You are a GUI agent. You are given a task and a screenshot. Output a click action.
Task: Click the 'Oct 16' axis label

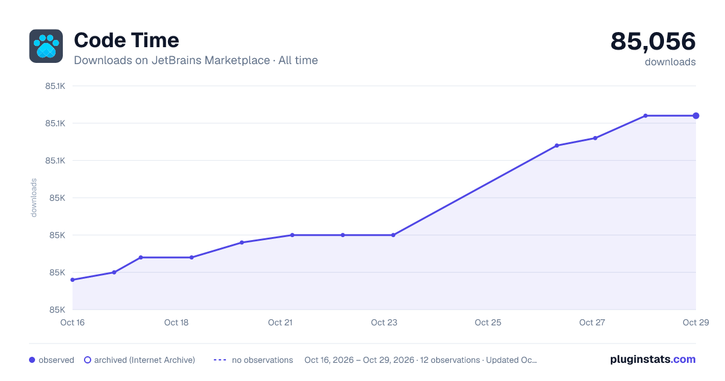click(72, 322)
